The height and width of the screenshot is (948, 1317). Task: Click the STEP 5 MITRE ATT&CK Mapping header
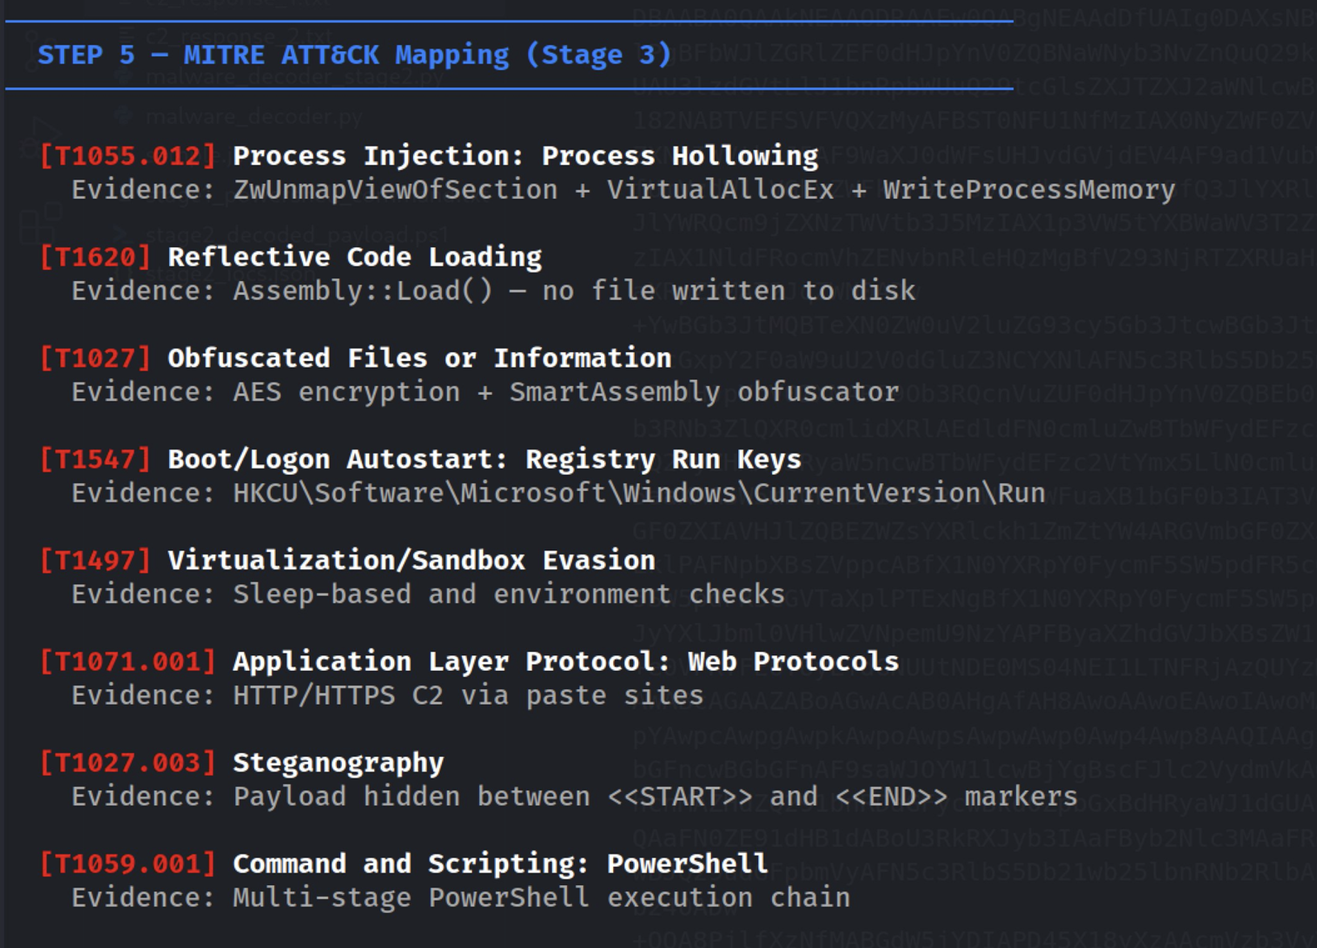tap(354, 55)
